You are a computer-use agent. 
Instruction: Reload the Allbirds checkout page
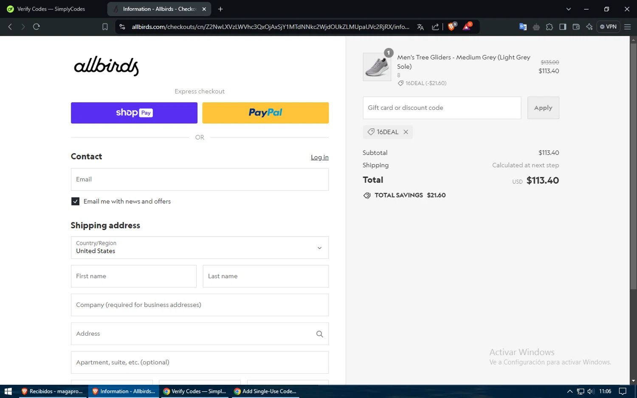pyautogui.click(x=37, y=27)
